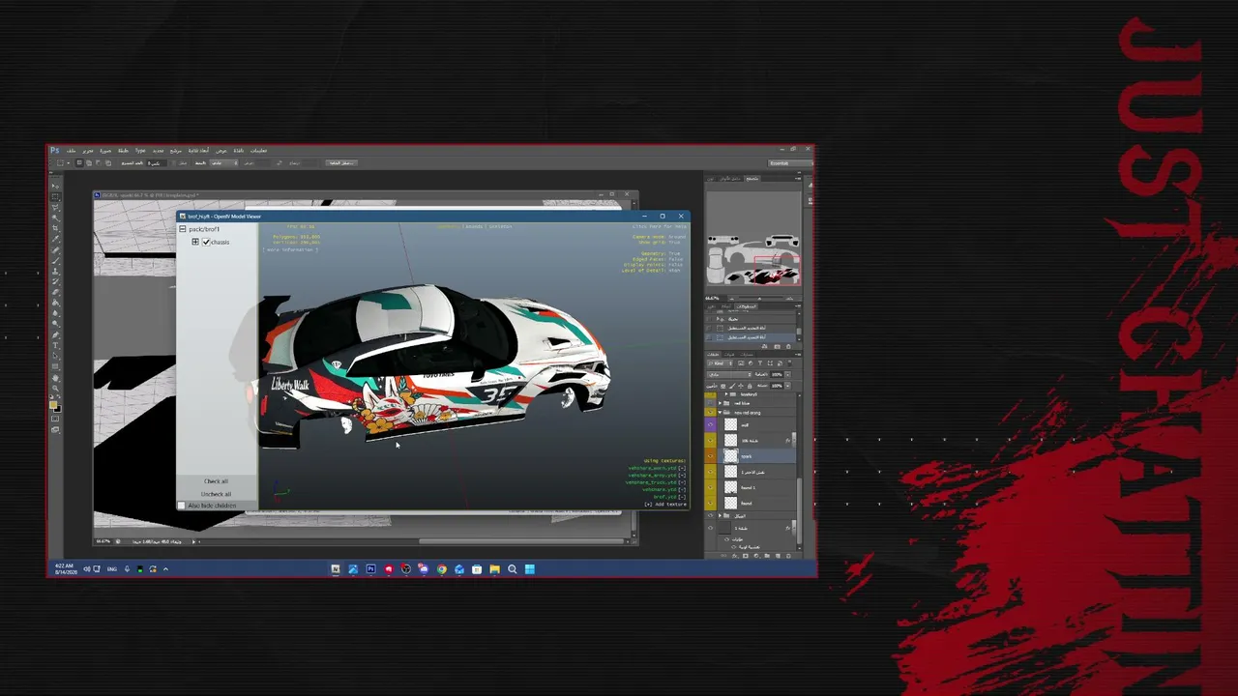Viewport: 1238px width, 696px height.
Task: Select the Eyedropper tool
Action: coord(55,240)
